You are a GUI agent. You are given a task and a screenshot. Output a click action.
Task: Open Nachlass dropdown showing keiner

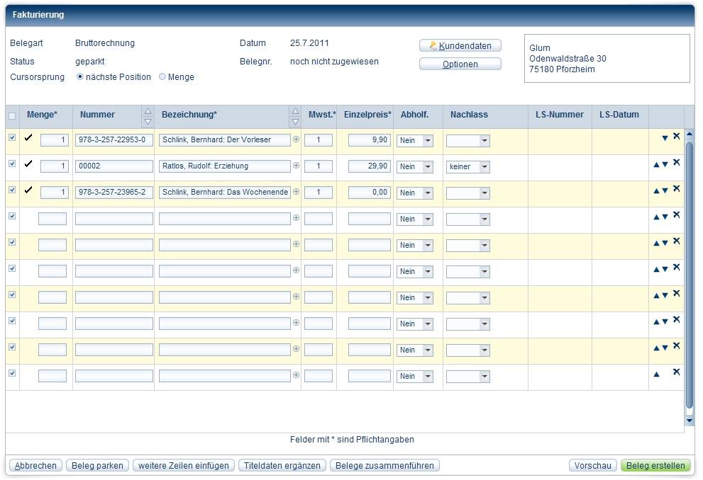(484, 167)
